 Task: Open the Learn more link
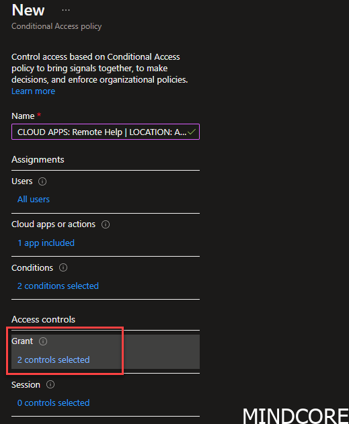pos(33,91)
